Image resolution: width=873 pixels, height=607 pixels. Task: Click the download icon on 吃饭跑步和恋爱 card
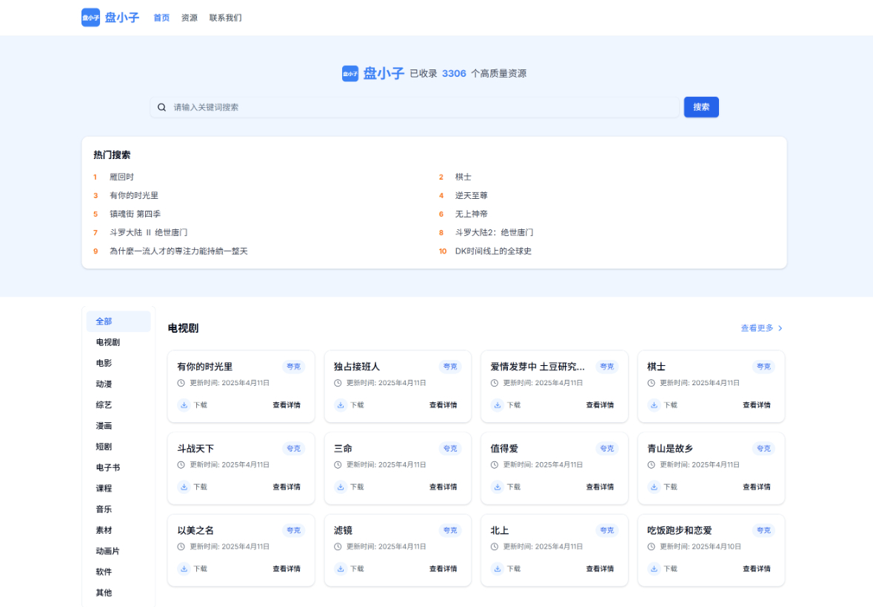click(653, 569)
